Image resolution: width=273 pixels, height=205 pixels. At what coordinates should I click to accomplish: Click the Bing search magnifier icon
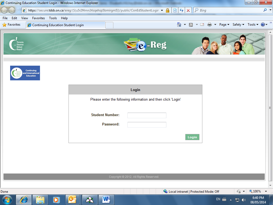[x=265, y=10]
